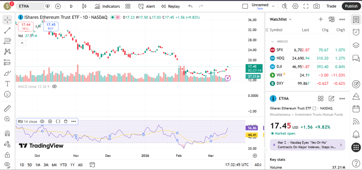Toggle ADJ adjusted data setting

tap(258, 165)
